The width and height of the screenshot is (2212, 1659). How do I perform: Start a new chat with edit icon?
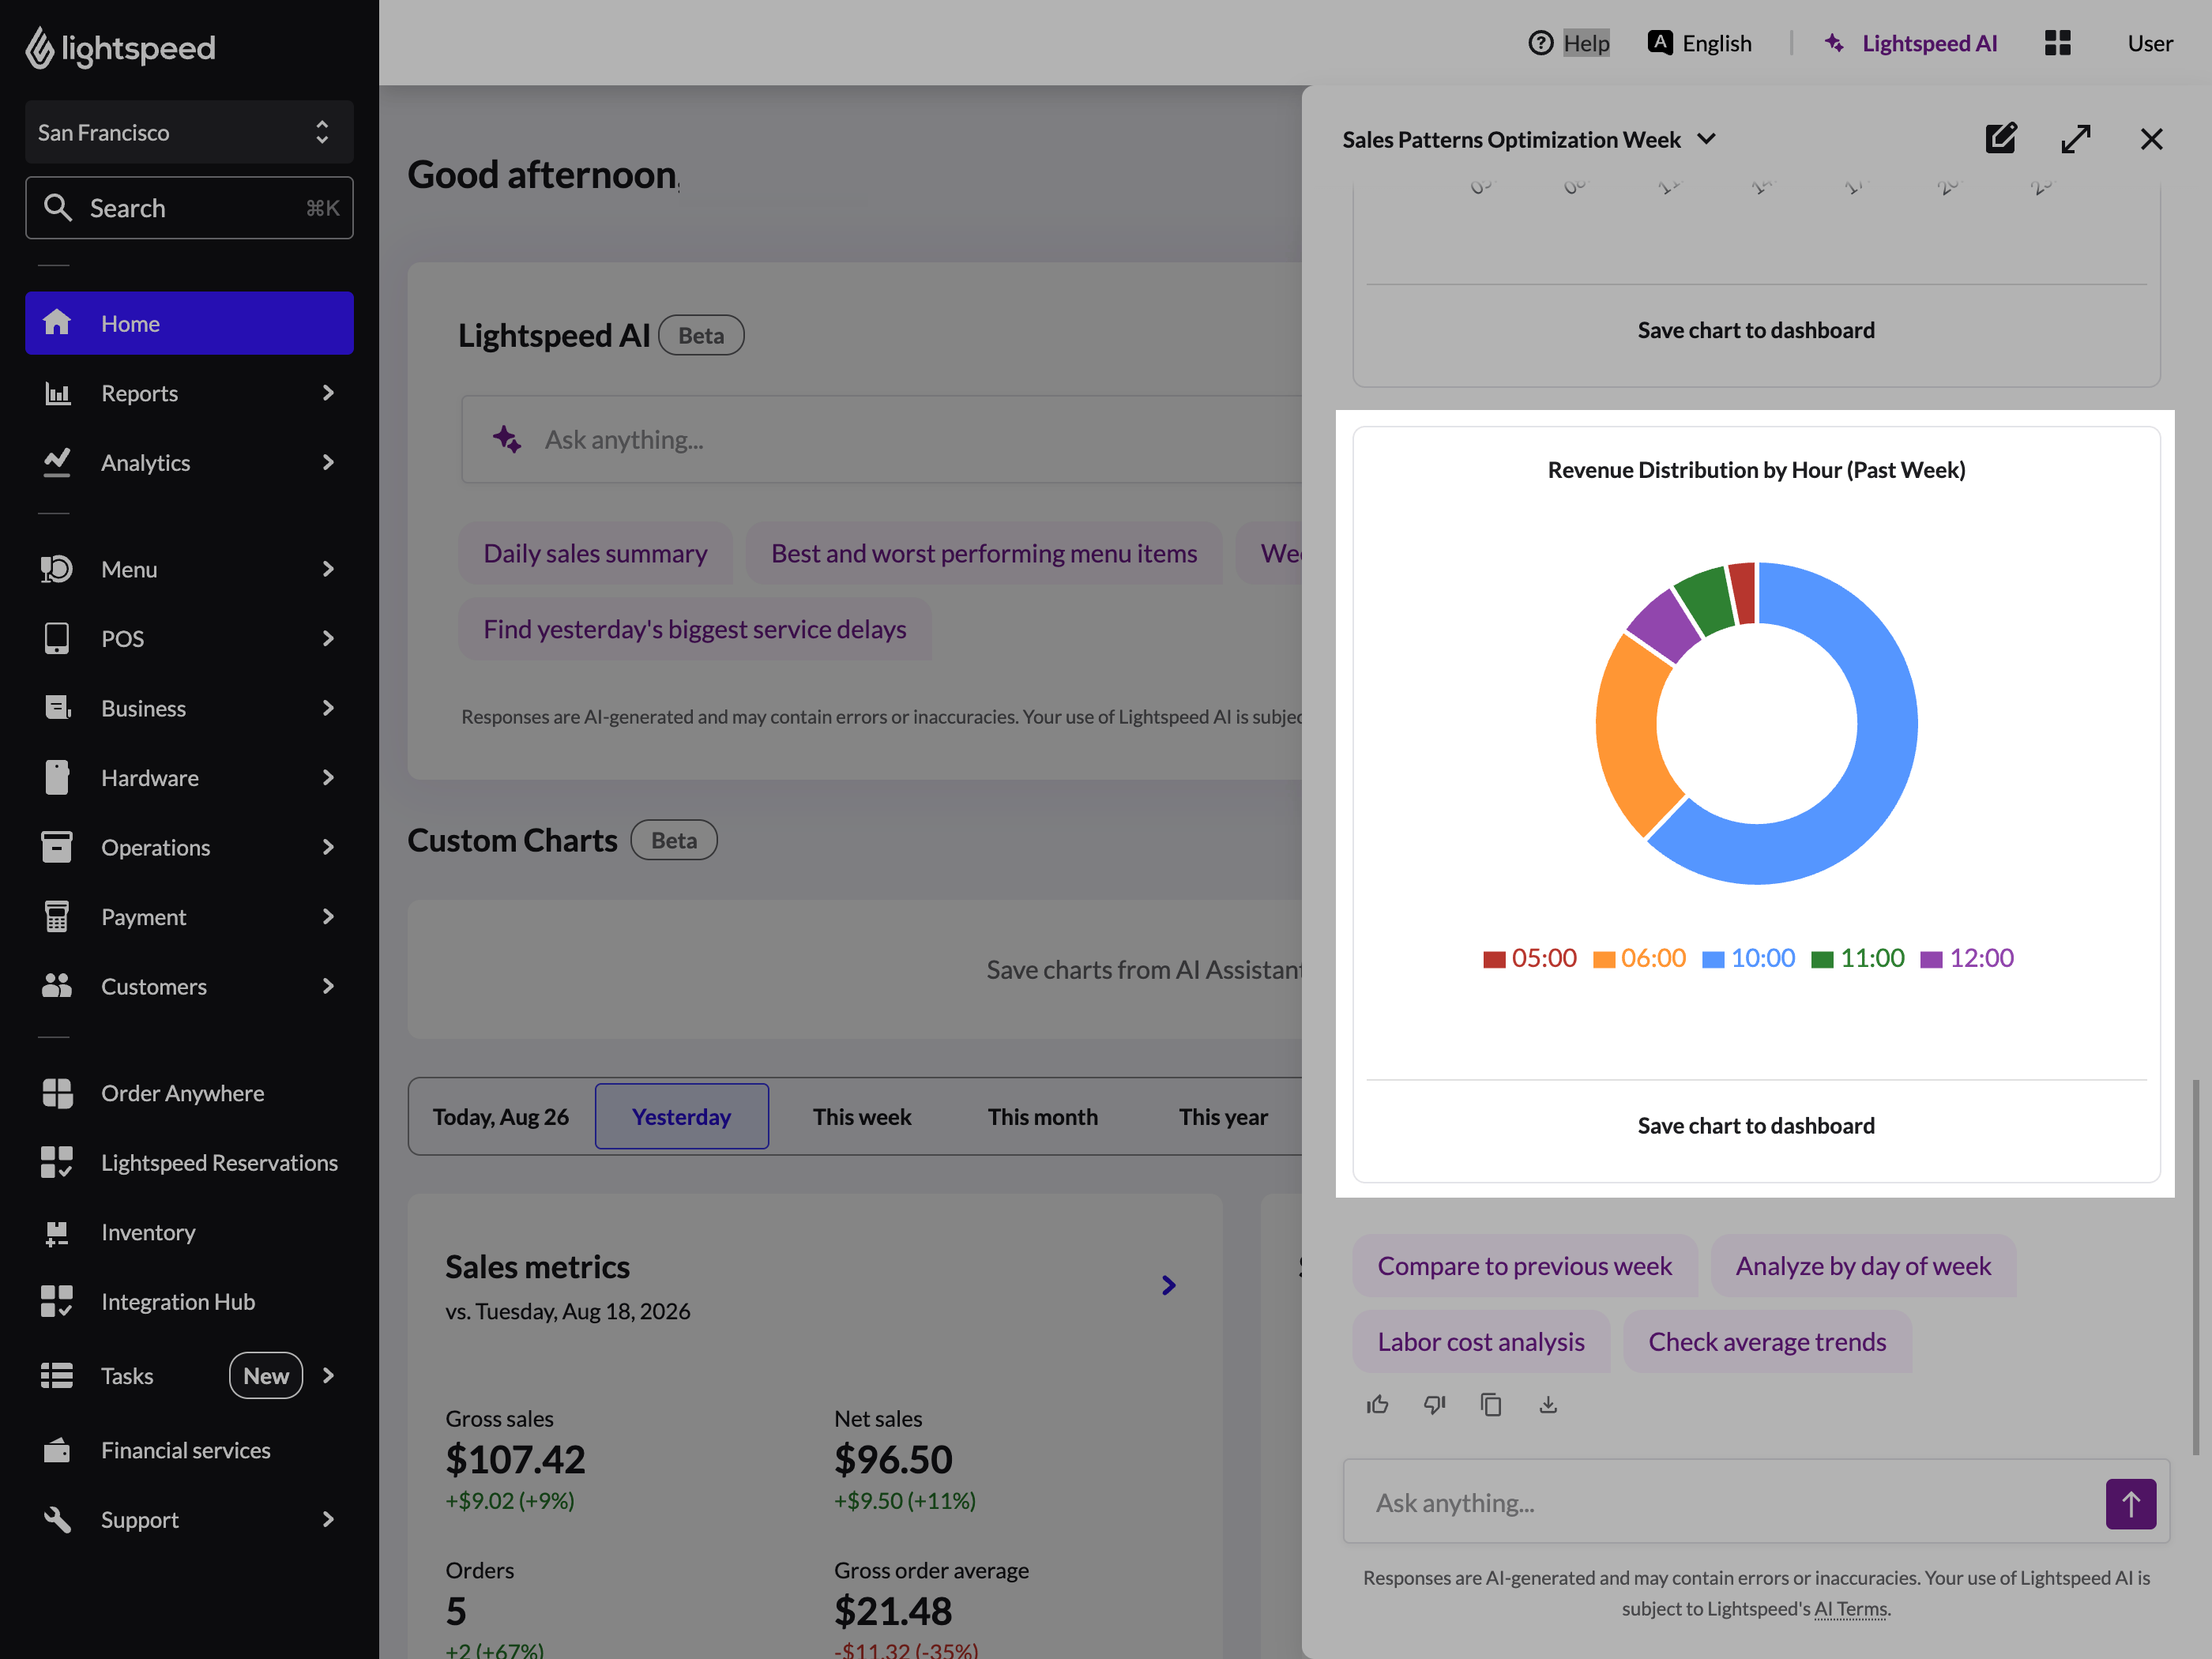coord(2001,139)
